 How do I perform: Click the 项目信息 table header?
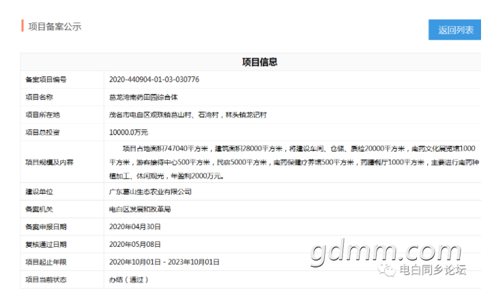[259, 62]
